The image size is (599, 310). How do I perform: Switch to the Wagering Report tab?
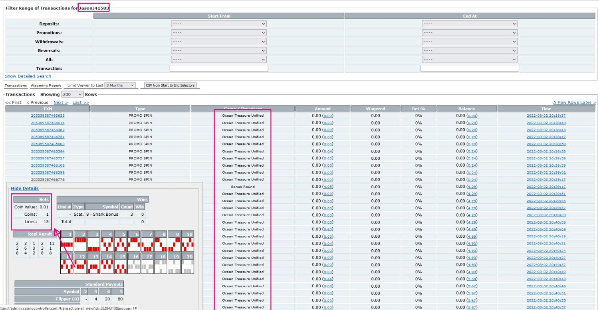click(x=46, y=85)
